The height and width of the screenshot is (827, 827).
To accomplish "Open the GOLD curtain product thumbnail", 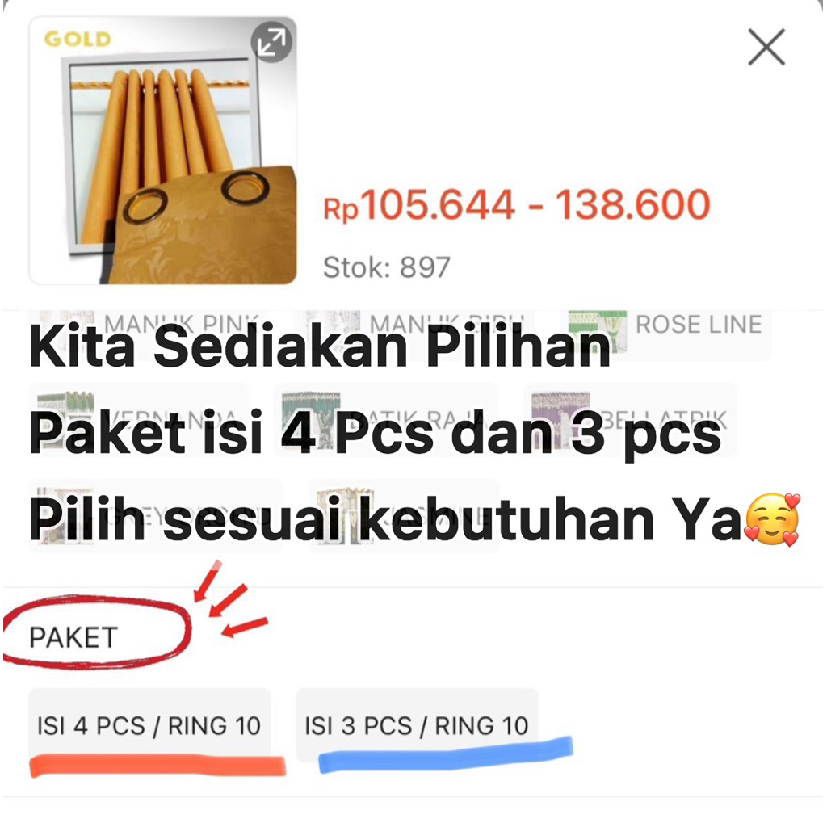I will point(163,151).
